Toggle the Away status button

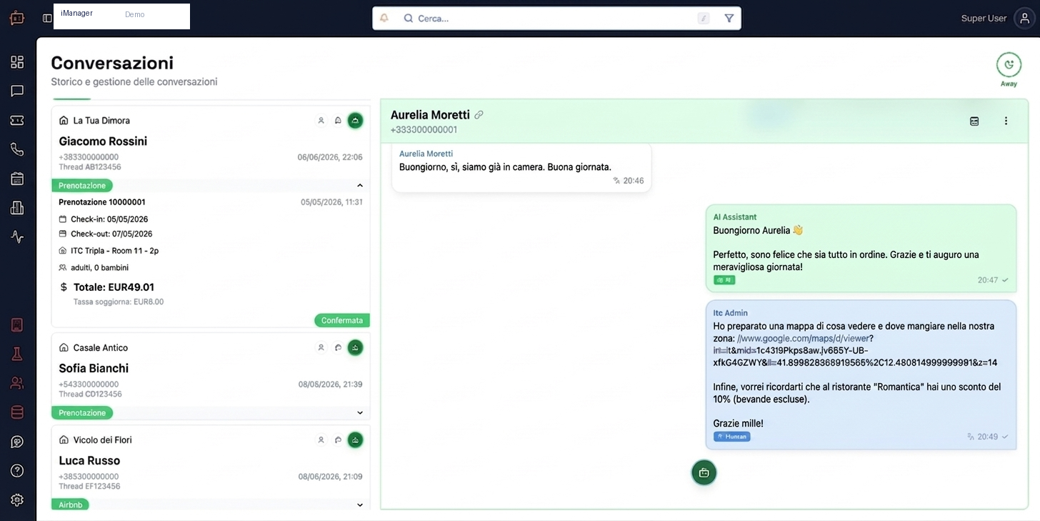(1009, 65)
